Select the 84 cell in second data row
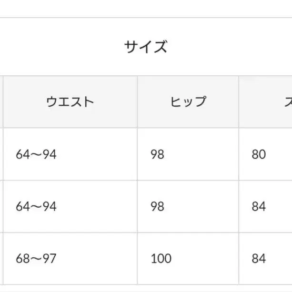 [259, 207]
